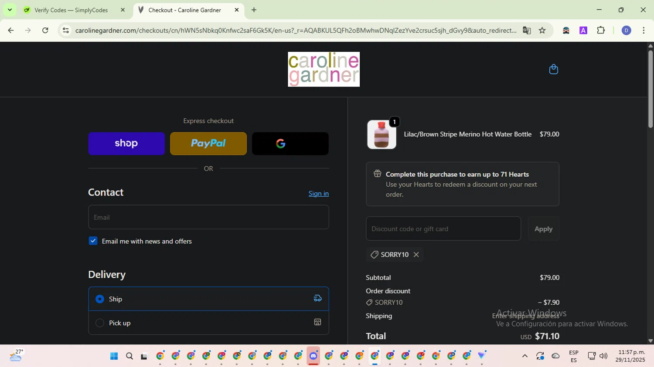Open volume control in system tray
Viewport: 654px width, 367px height.
point(603,356)
